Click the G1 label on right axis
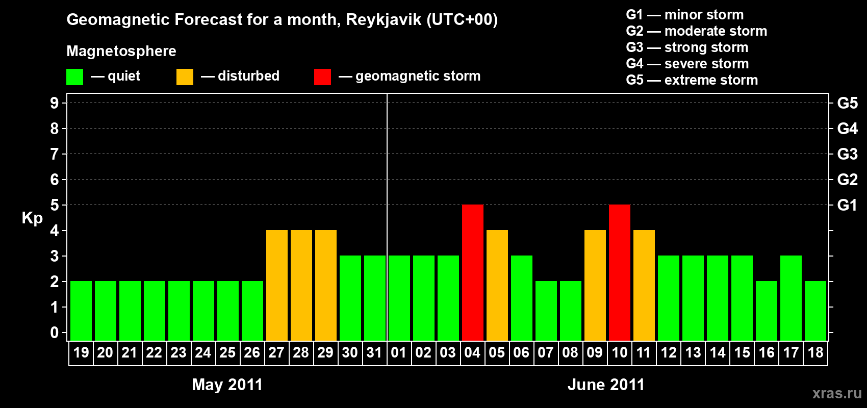Image resolution: width=867 pixels, height=408 pixels. 848,205
